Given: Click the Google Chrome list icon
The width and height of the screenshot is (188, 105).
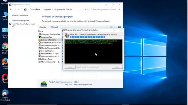Looking at the screenshot, I should click(x=40, y=51).
